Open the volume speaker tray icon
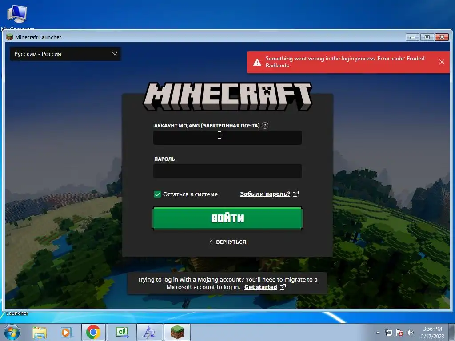This screenshot has height=341, width=455. click(410, 333)
